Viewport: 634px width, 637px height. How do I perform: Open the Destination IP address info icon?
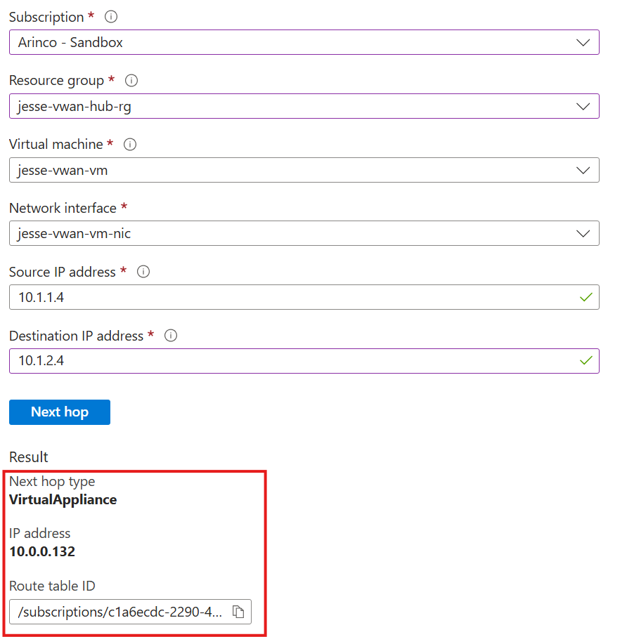point(170,336)
